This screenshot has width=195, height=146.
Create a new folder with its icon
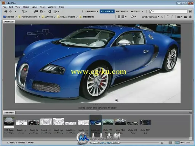point(186,17)
